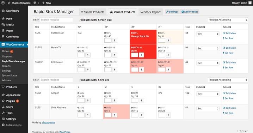This screenshot has width=253, height=133.
Task: Click the New plus item
Action: (47, 3)
